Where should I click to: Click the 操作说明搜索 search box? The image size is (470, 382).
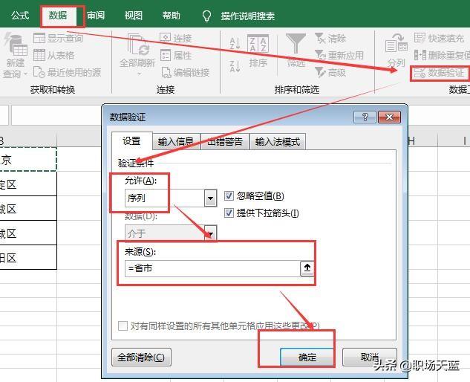coord(247,16)
